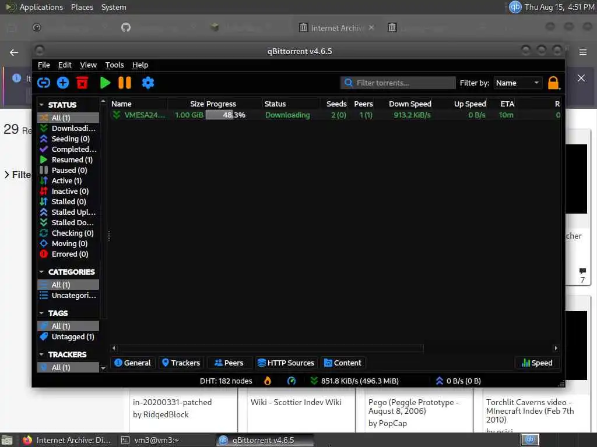The height and width of the screenshot is (447, 597).
Task: Select the Untagged (1) tag filter
Action: coord(69,337)
